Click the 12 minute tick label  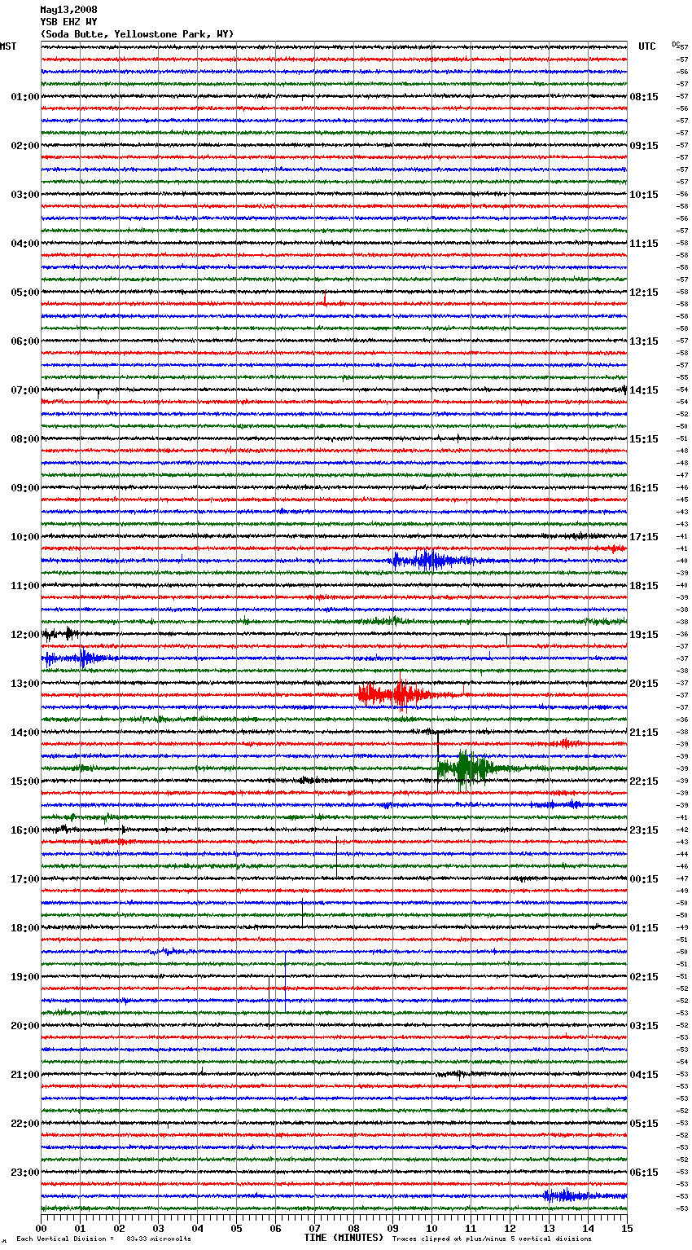coord(510,1229)
